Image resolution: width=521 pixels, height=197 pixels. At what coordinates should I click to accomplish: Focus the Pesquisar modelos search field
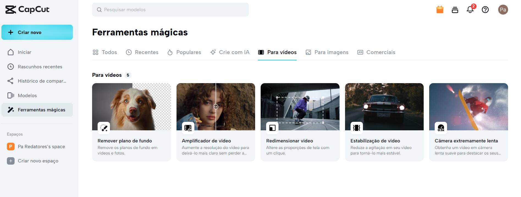[170, 10]
